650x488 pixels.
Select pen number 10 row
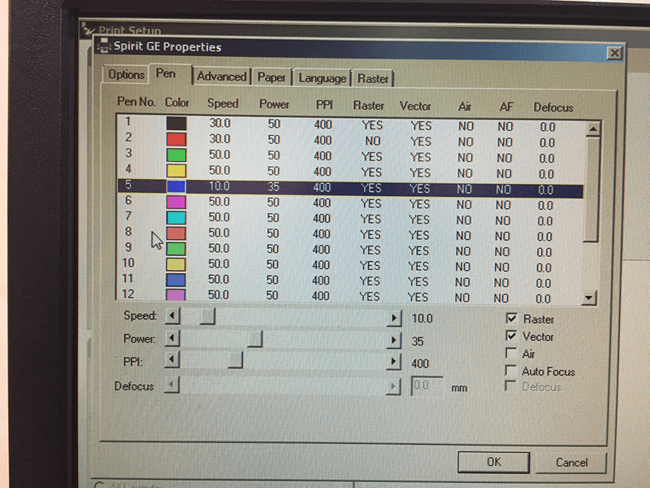pyautogui.click(x=349, y=265)
